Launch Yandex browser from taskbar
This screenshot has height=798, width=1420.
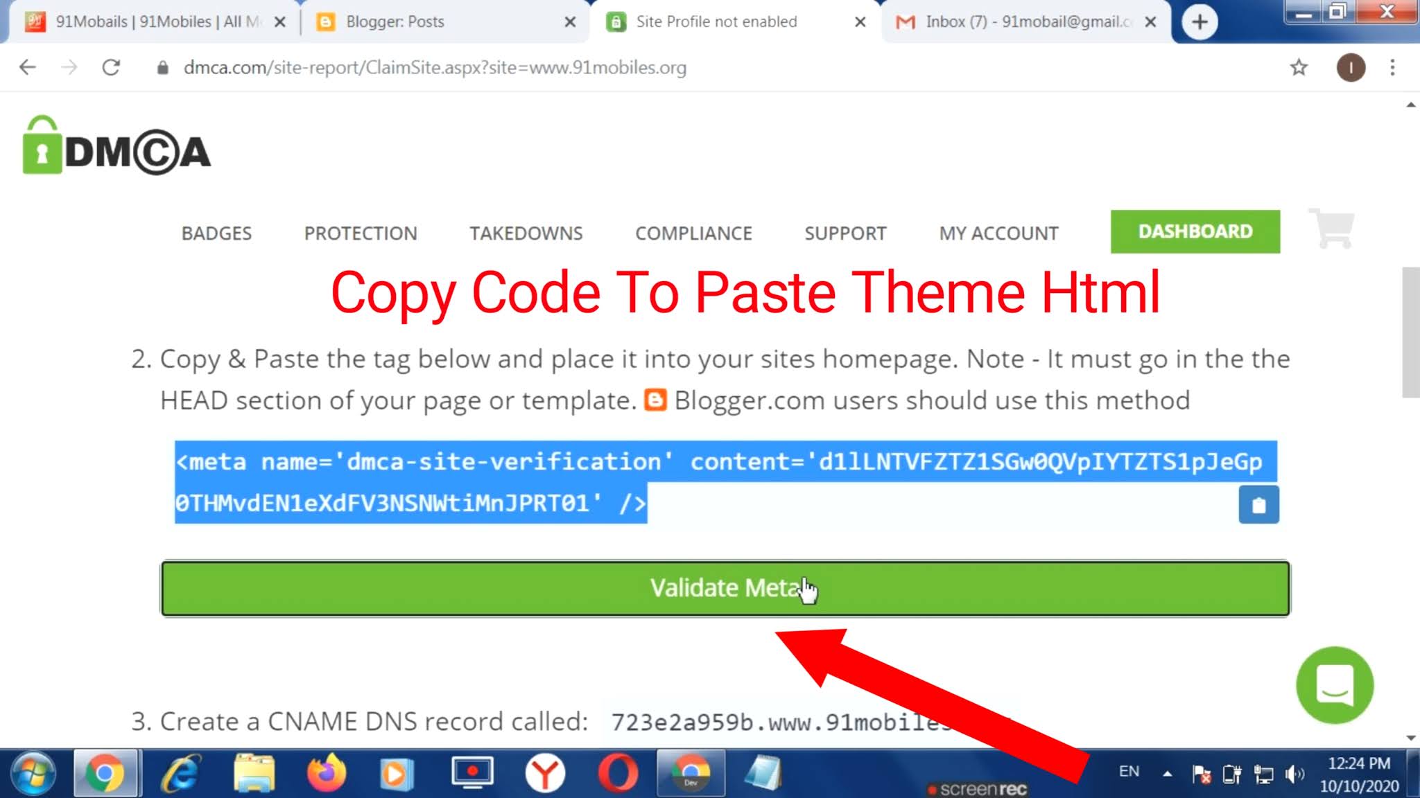point(545,773)
